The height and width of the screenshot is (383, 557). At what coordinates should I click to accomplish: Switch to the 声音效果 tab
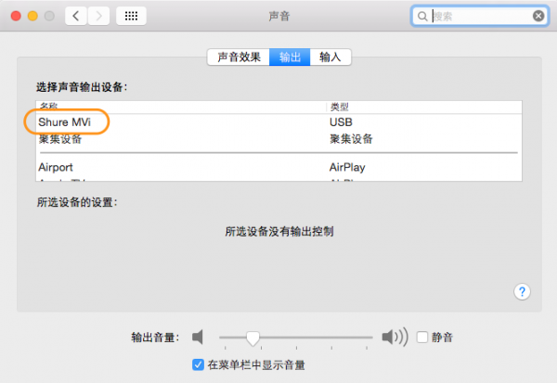(x=239, y=57)
